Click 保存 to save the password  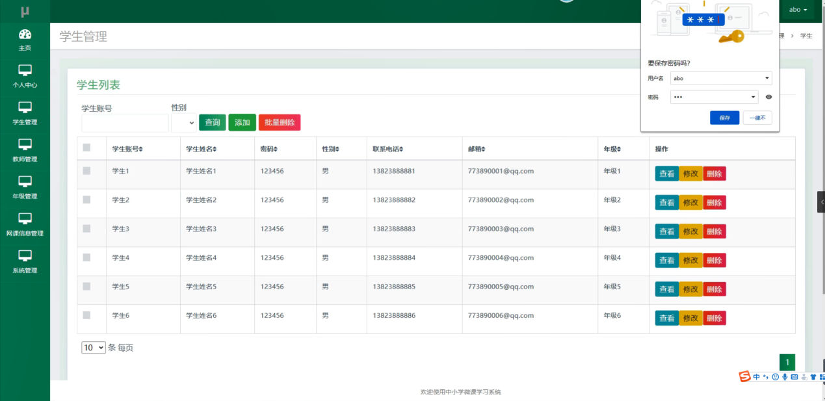tap(724, 118)
